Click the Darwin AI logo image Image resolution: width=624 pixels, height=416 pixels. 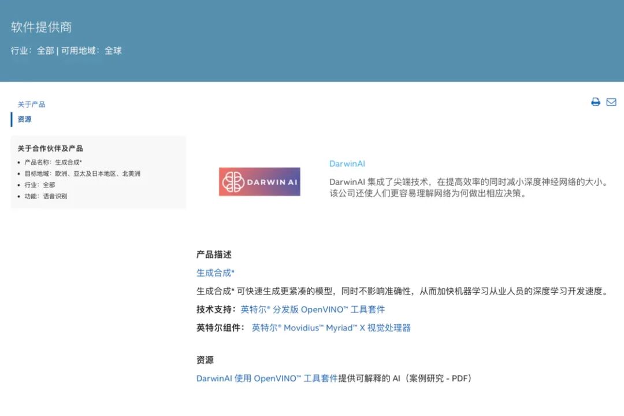tap(259, 182)
